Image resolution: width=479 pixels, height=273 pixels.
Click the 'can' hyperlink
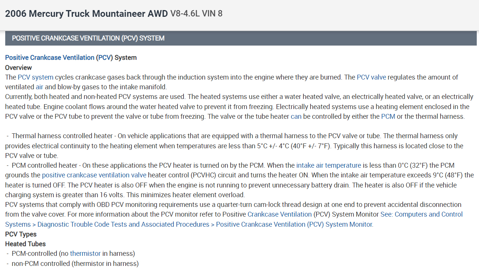click(x=296, y=116)
